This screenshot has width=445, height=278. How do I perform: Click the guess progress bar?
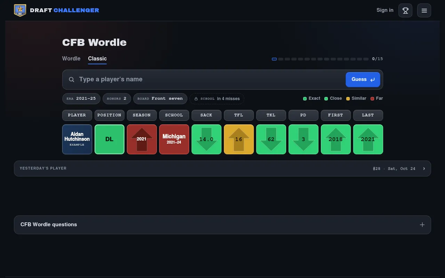pyautogui.click(x=320, y=59)
